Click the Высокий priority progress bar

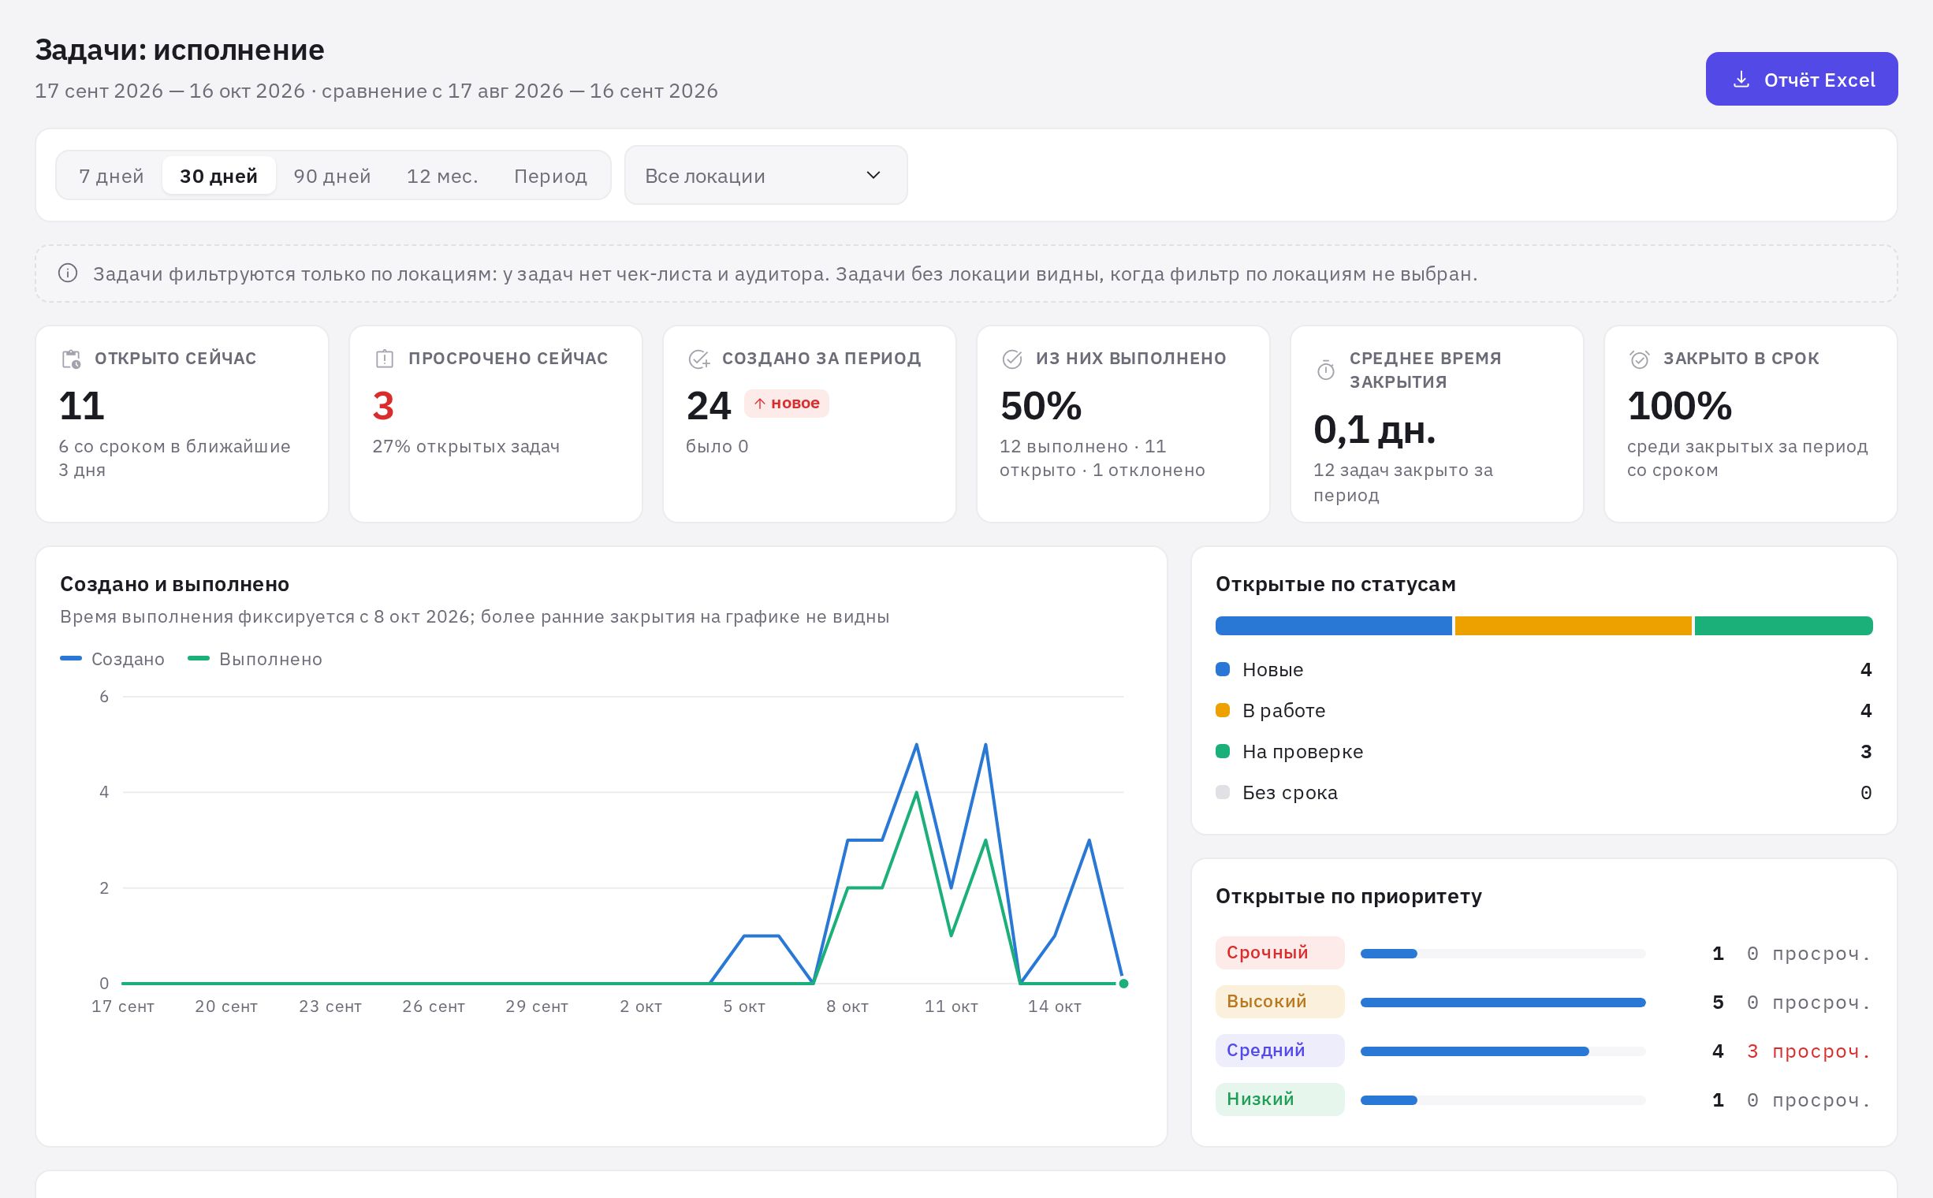(x=1503, y=1003)
